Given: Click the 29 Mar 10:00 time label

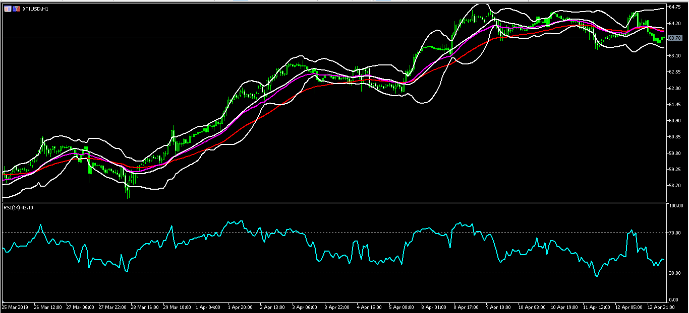Looking at the screenshot, I should click(x=177, y=306).
